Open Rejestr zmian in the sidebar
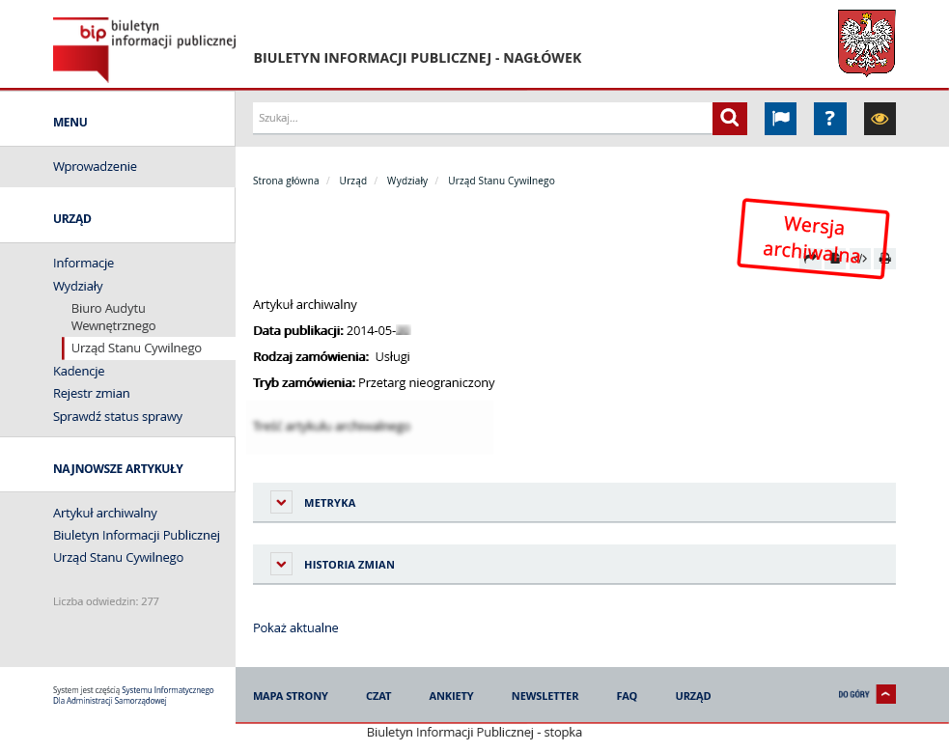Viewport: 950px width, 752px height. [x=91, y=393]
